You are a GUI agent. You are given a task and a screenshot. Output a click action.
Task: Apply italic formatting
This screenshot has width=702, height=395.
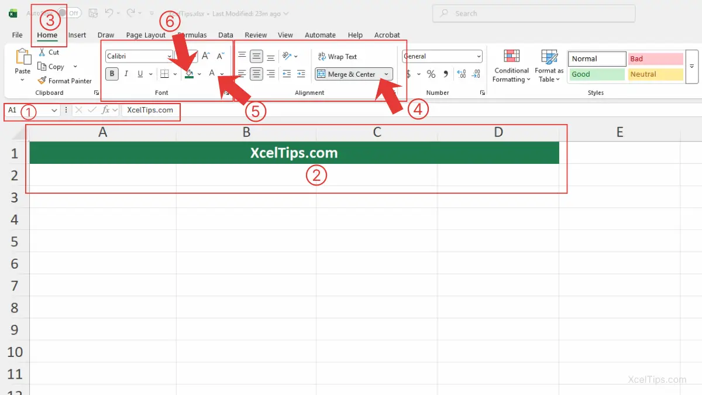point(126,74)
